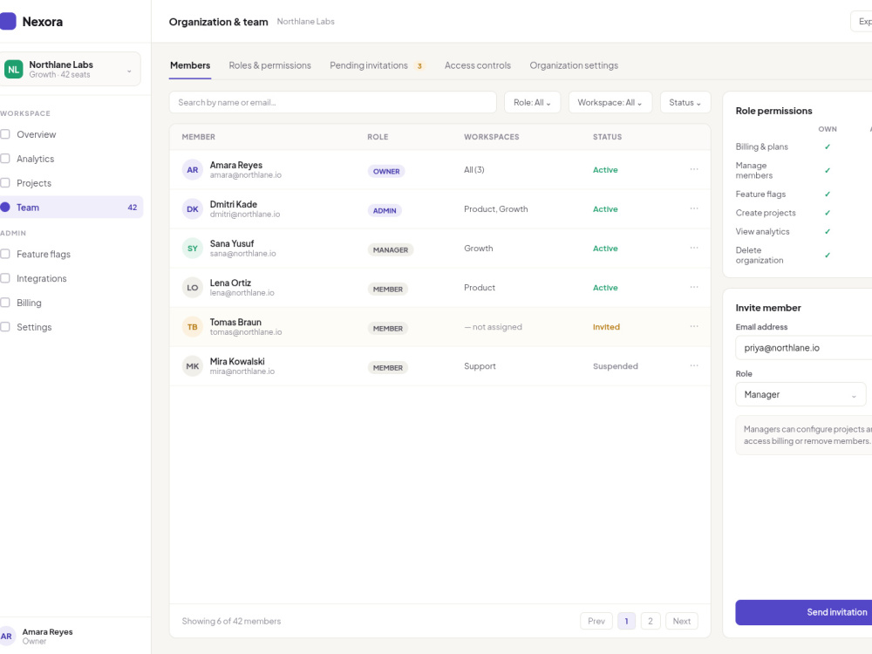Switch to the Members tab

(190, 65)
